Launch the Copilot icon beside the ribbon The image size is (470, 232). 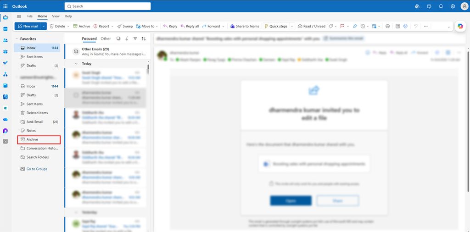[460, 26]
